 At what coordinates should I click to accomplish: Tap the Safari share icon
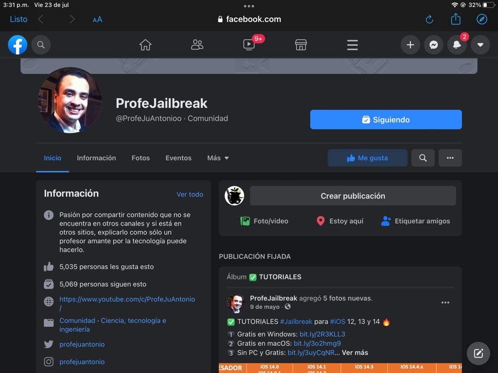coord(456,19)
